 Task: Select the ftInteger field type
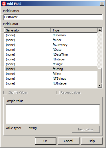pyautogui.click(x=51, y=59)
